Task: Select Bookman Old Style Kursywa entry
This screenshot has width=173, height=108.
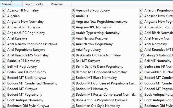Action: click(x=28, y=106)
